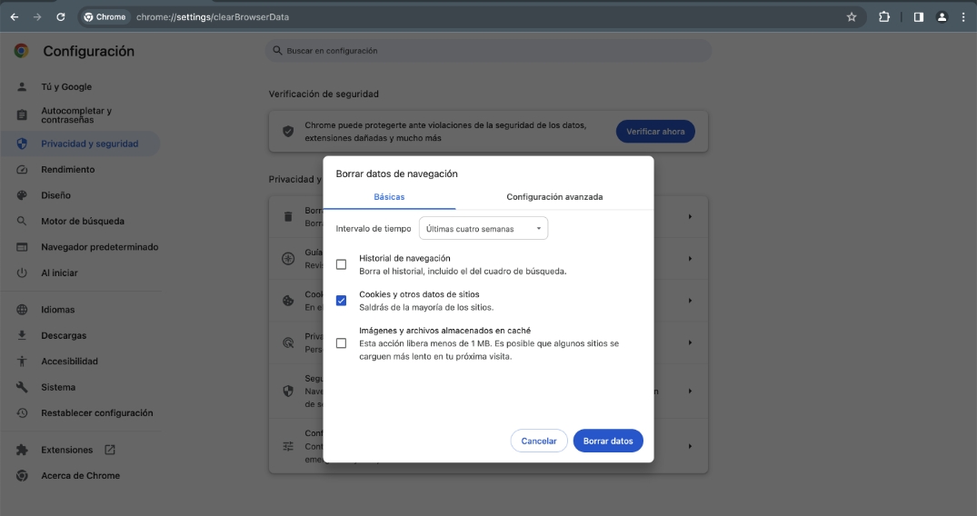This screenshot has width=977, height=516.
Task: Click the Idiomas globe icon
Action: click(22, 310)
